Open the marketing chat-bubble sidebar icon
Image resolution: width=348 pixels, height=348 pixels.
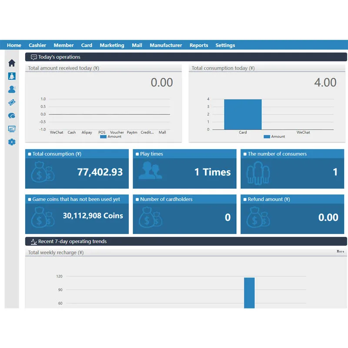[12, 116]
